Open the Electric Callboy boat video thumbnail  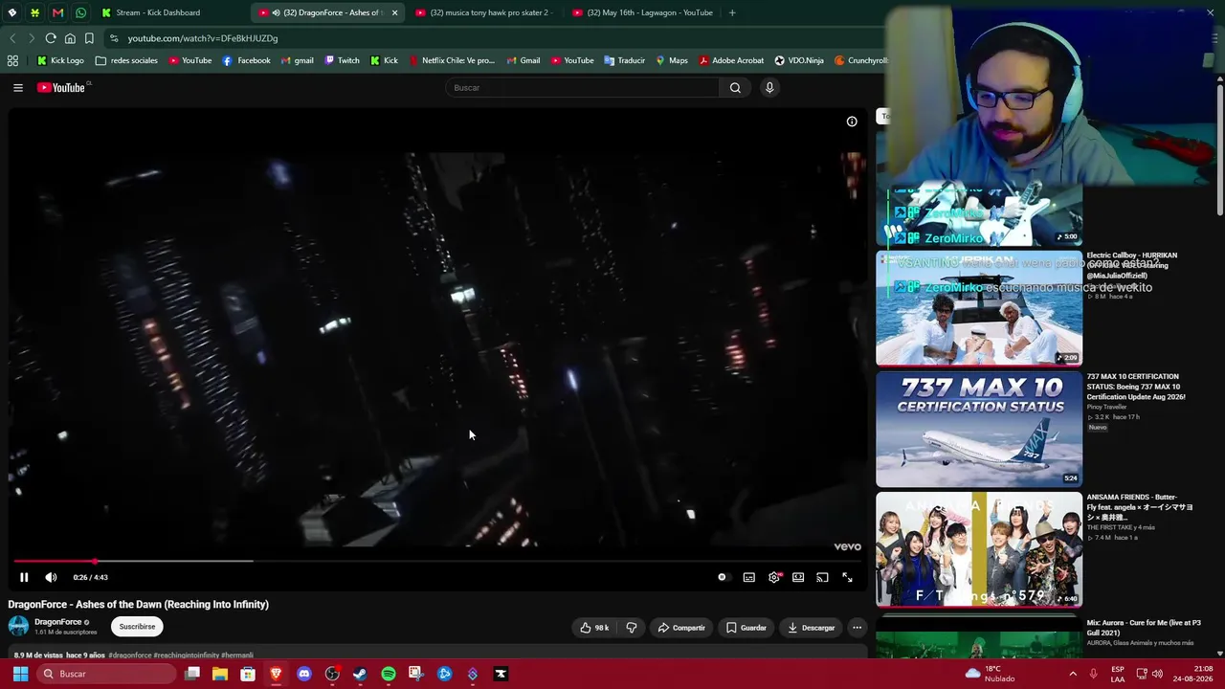pos(979,308)
